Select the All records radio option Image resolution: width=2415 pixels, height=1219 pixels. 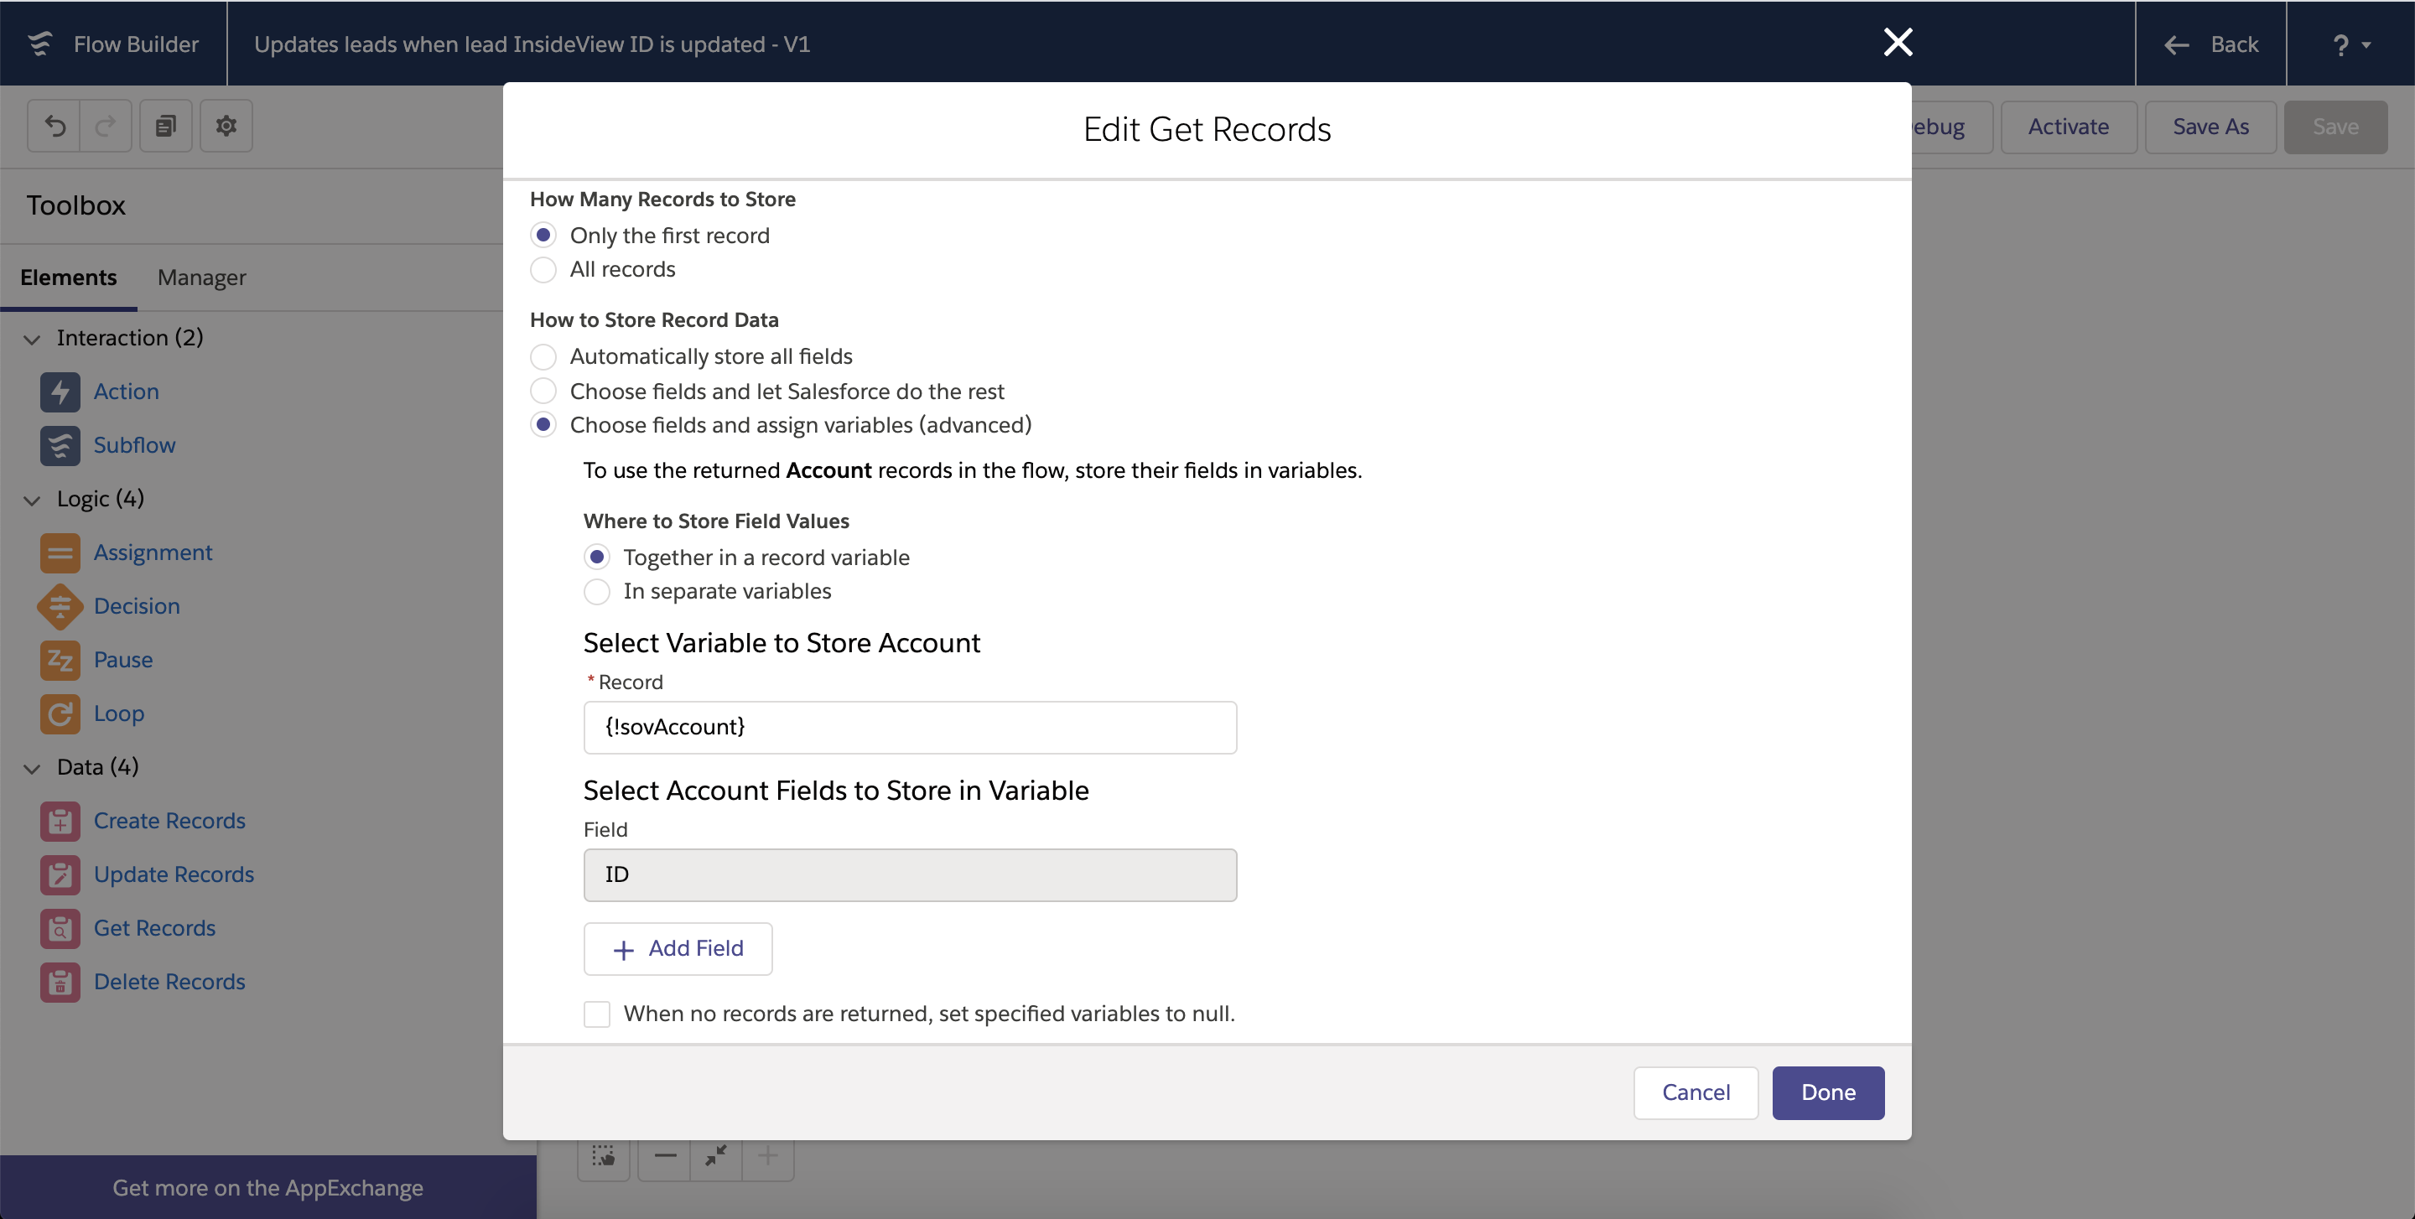[x=543, y=270]
